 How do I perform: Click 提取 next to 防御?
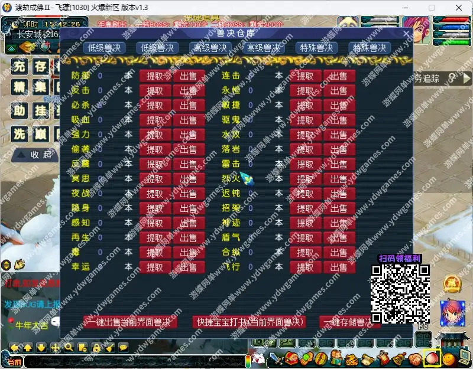[155, 76]
